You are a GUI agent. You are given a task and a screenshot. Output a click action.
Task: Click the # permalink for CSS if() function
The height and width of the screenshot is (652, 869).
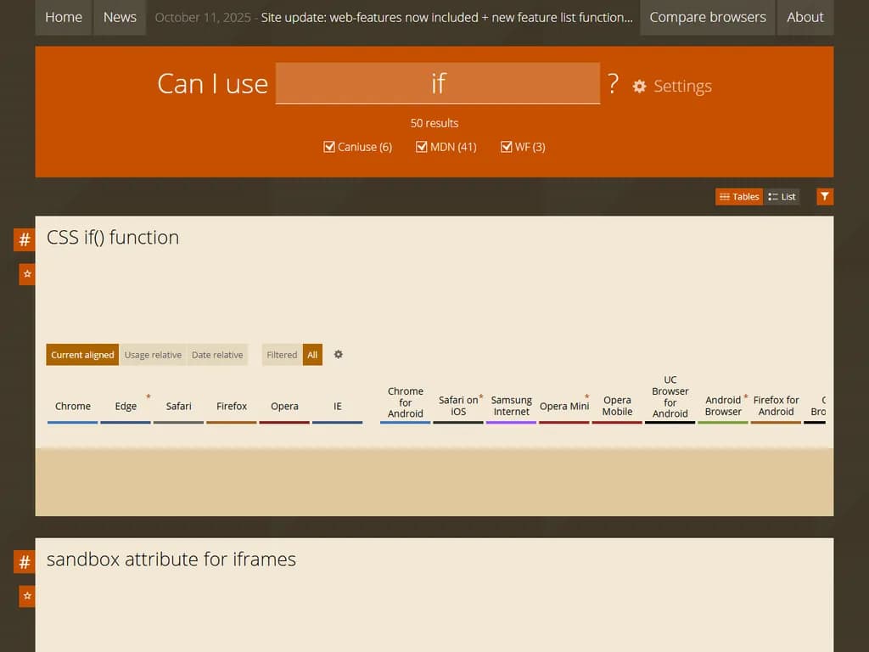[x=24, y=239]
